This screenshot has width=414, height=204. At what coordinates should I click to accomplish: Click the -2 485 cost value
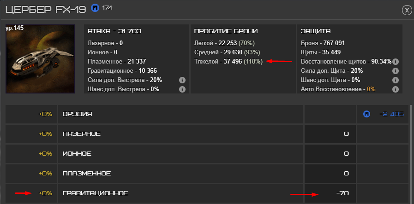[391, 114]
